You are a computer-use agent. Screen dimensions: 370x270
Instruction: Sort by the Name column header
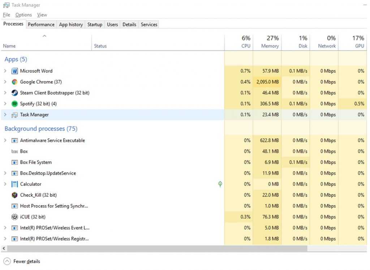point(46,43)
